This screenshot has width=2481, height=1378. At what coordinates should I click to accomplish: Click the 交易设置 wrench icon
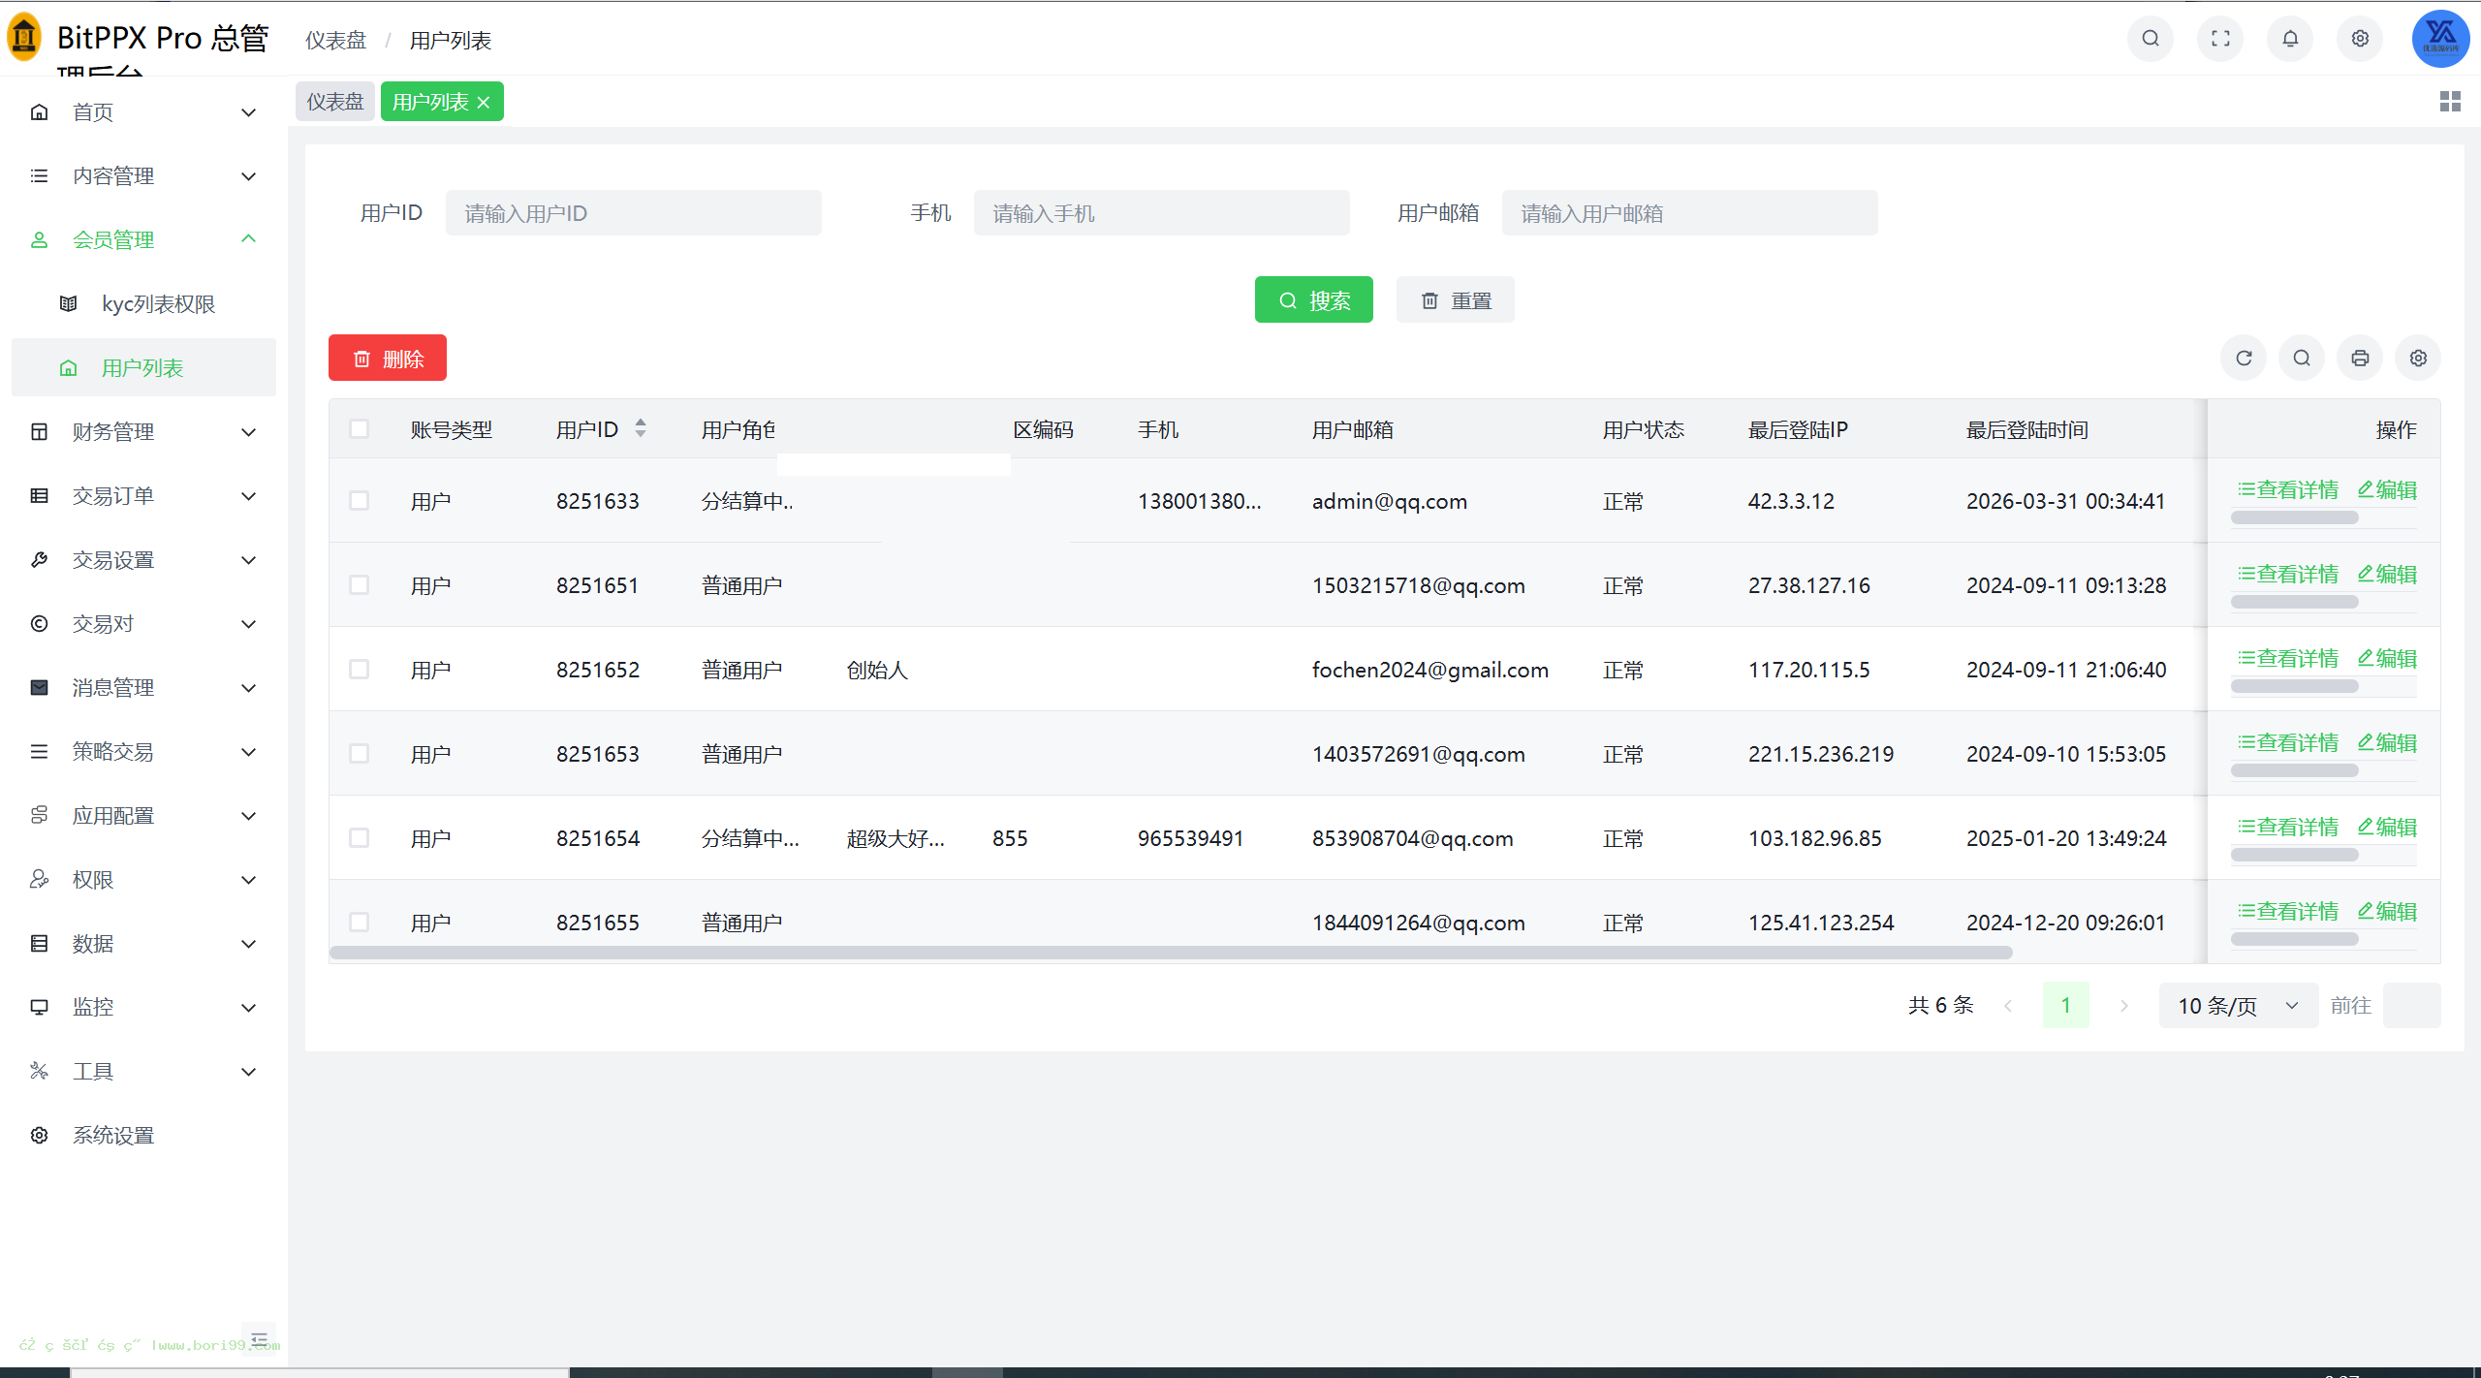click(x=39, y=560)
